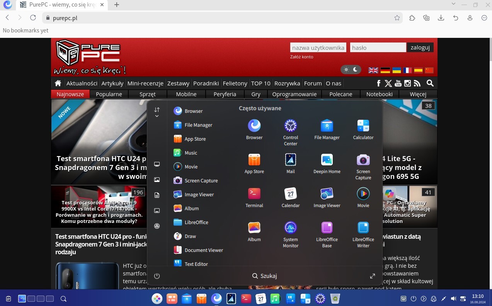Click the volume speaker icon in tray
The width and height of the screenshot is (492, 306).
pos(453,299)
